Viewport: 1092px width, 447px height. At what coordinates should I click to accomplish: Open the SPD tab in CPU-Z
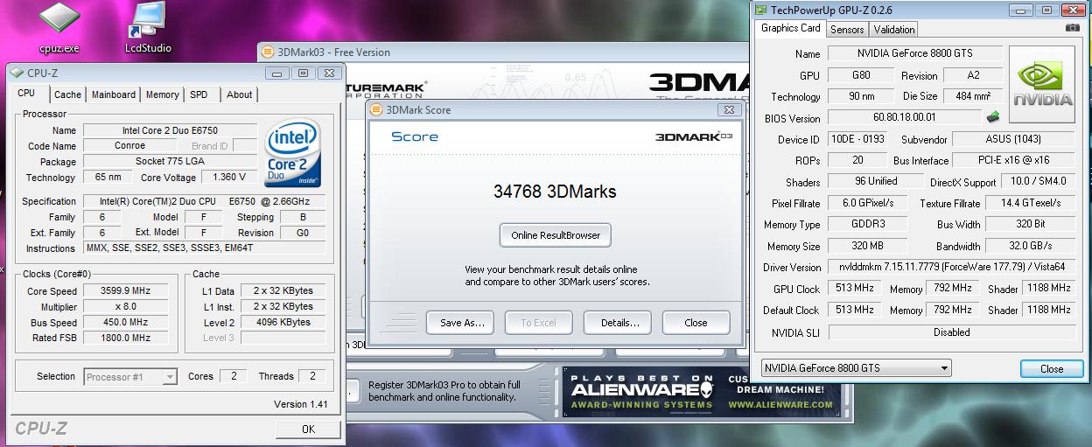(199, 94)
